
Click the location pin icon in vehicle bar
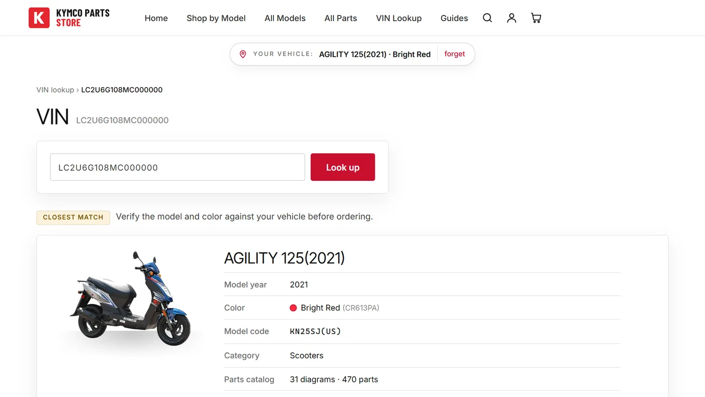243,54
